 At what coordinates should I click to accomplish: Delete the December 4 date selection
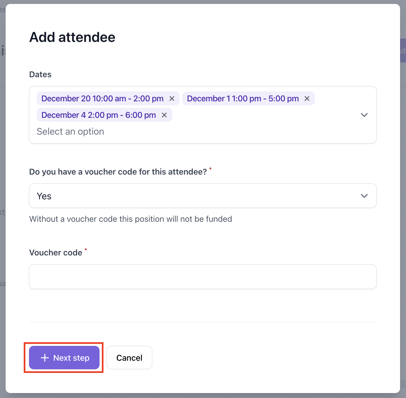(164, 115)
